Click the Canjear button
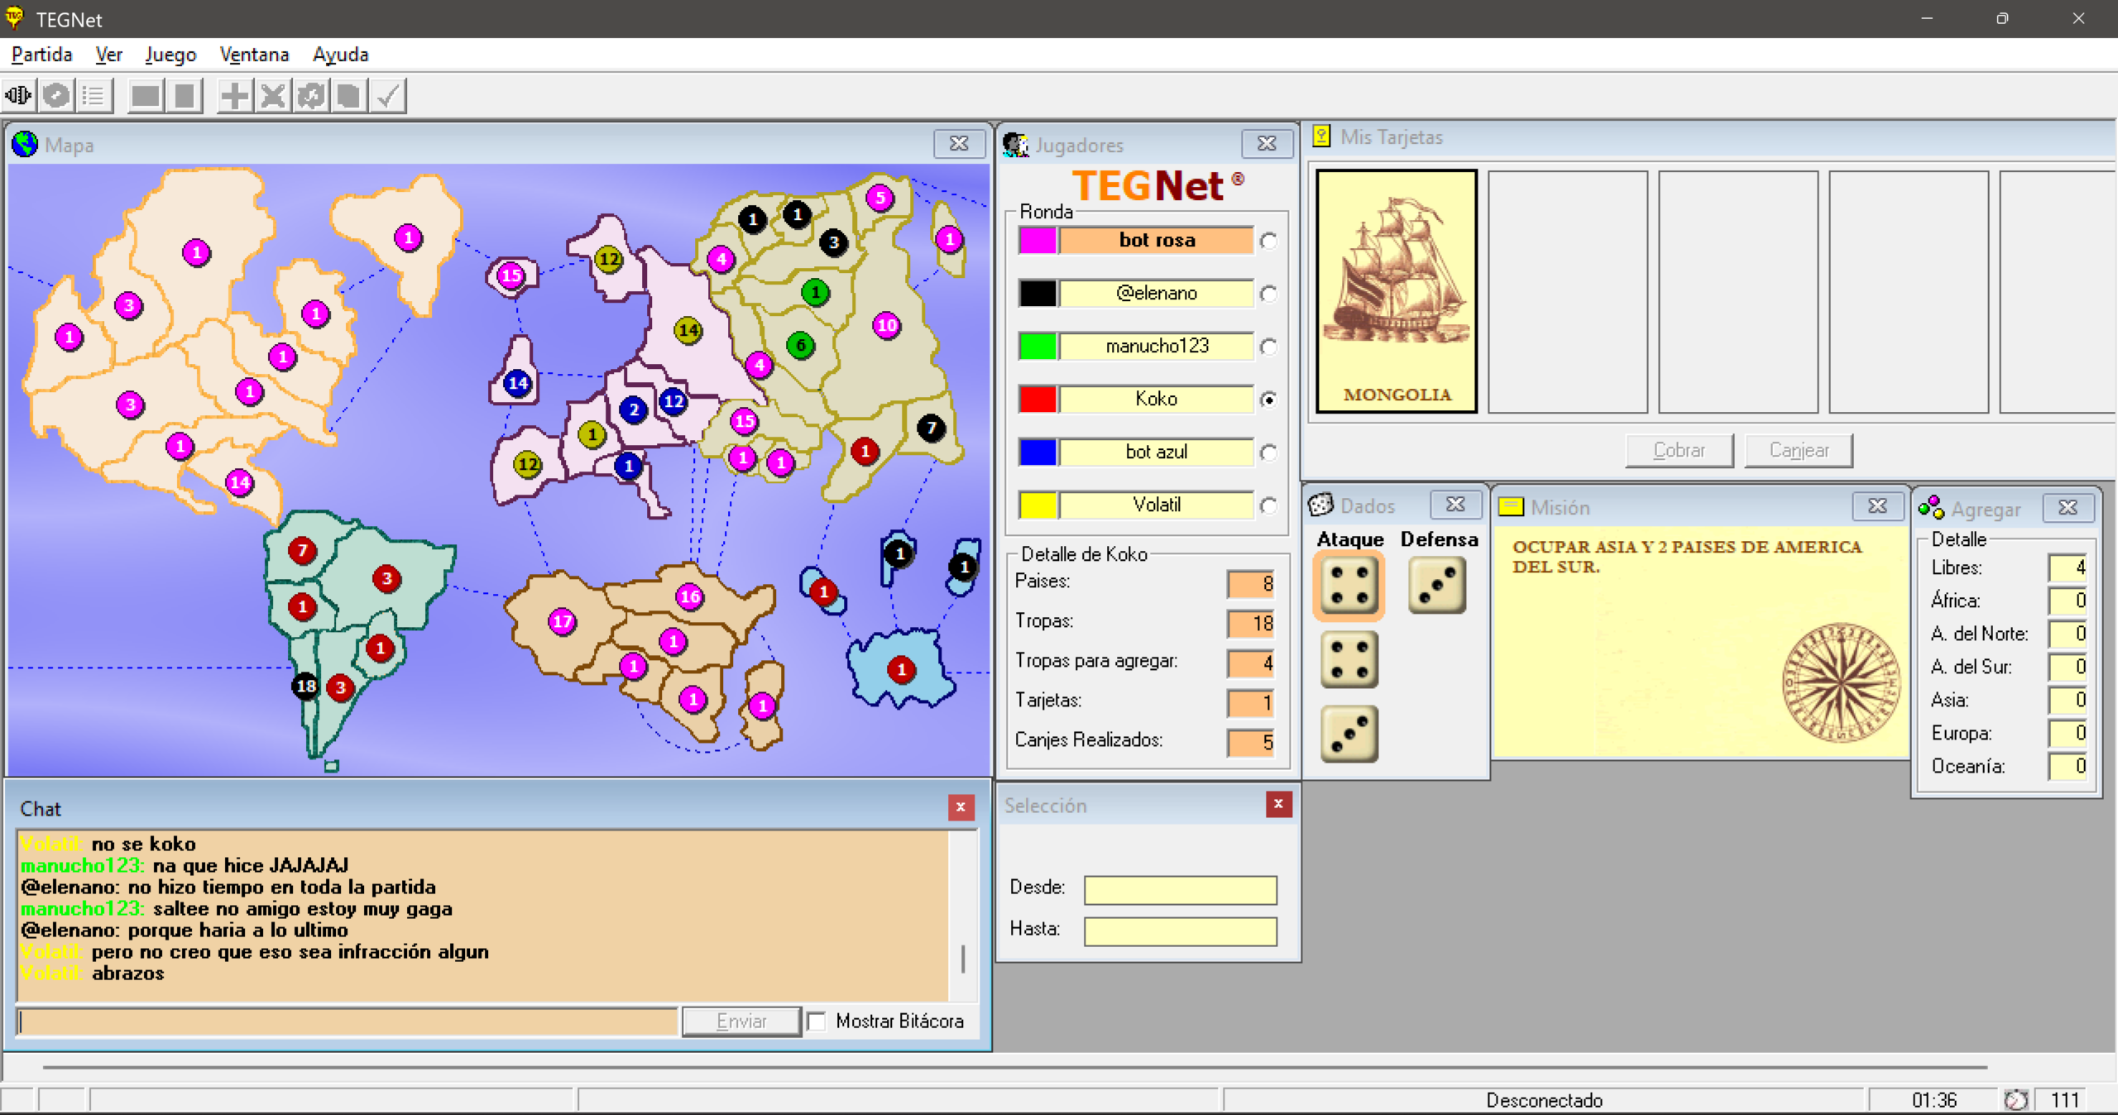This screenshot has height=1115, width=2118. click(x=1798, y=451)
